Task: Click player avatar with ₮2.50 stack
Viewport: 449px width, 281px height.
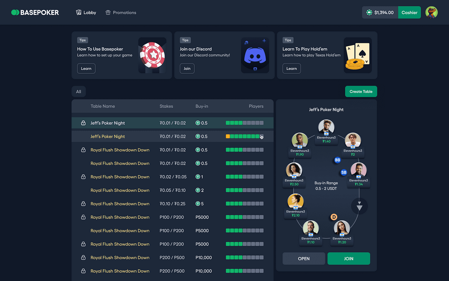Action: [294, 170]
